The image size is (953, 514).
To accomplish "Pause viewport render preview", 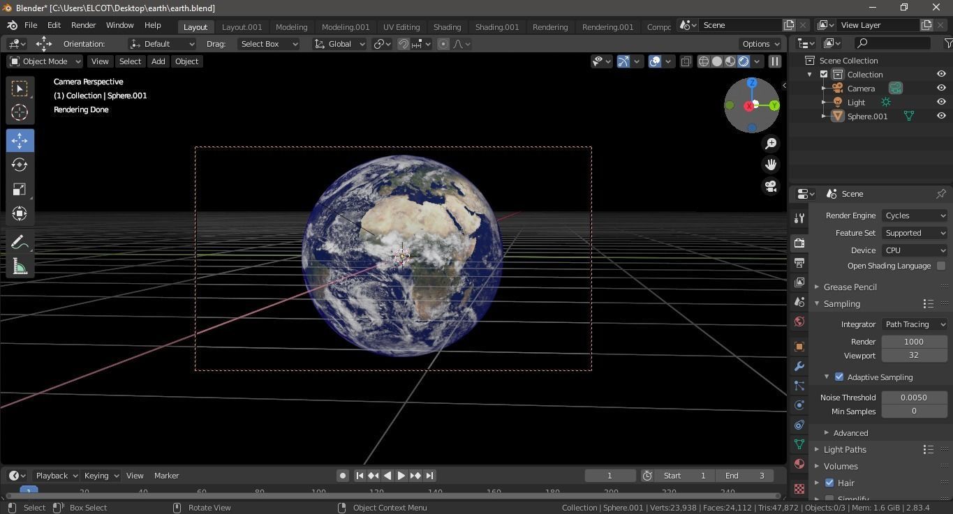I will (774, 61).
